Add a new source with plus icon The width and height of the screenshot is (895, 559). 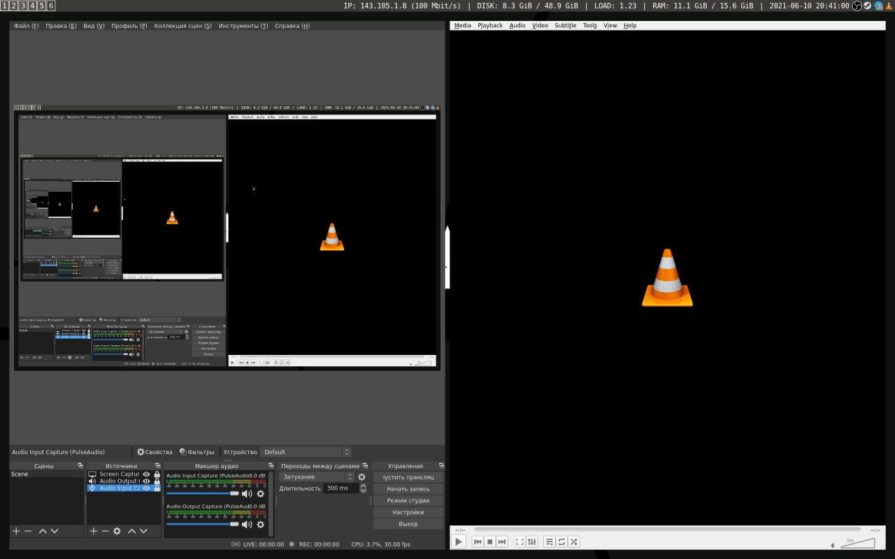(x=94, y=531)
